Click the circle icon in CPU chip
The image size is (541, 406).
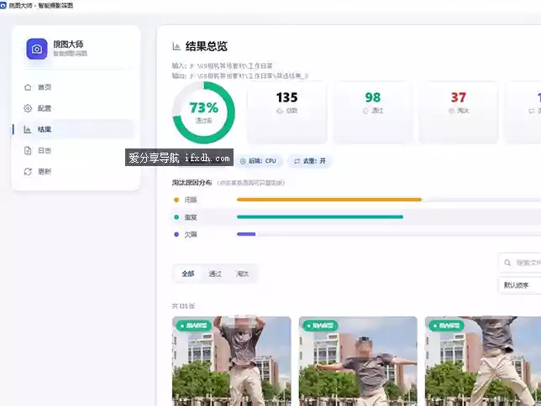click(x=243, y=161)
